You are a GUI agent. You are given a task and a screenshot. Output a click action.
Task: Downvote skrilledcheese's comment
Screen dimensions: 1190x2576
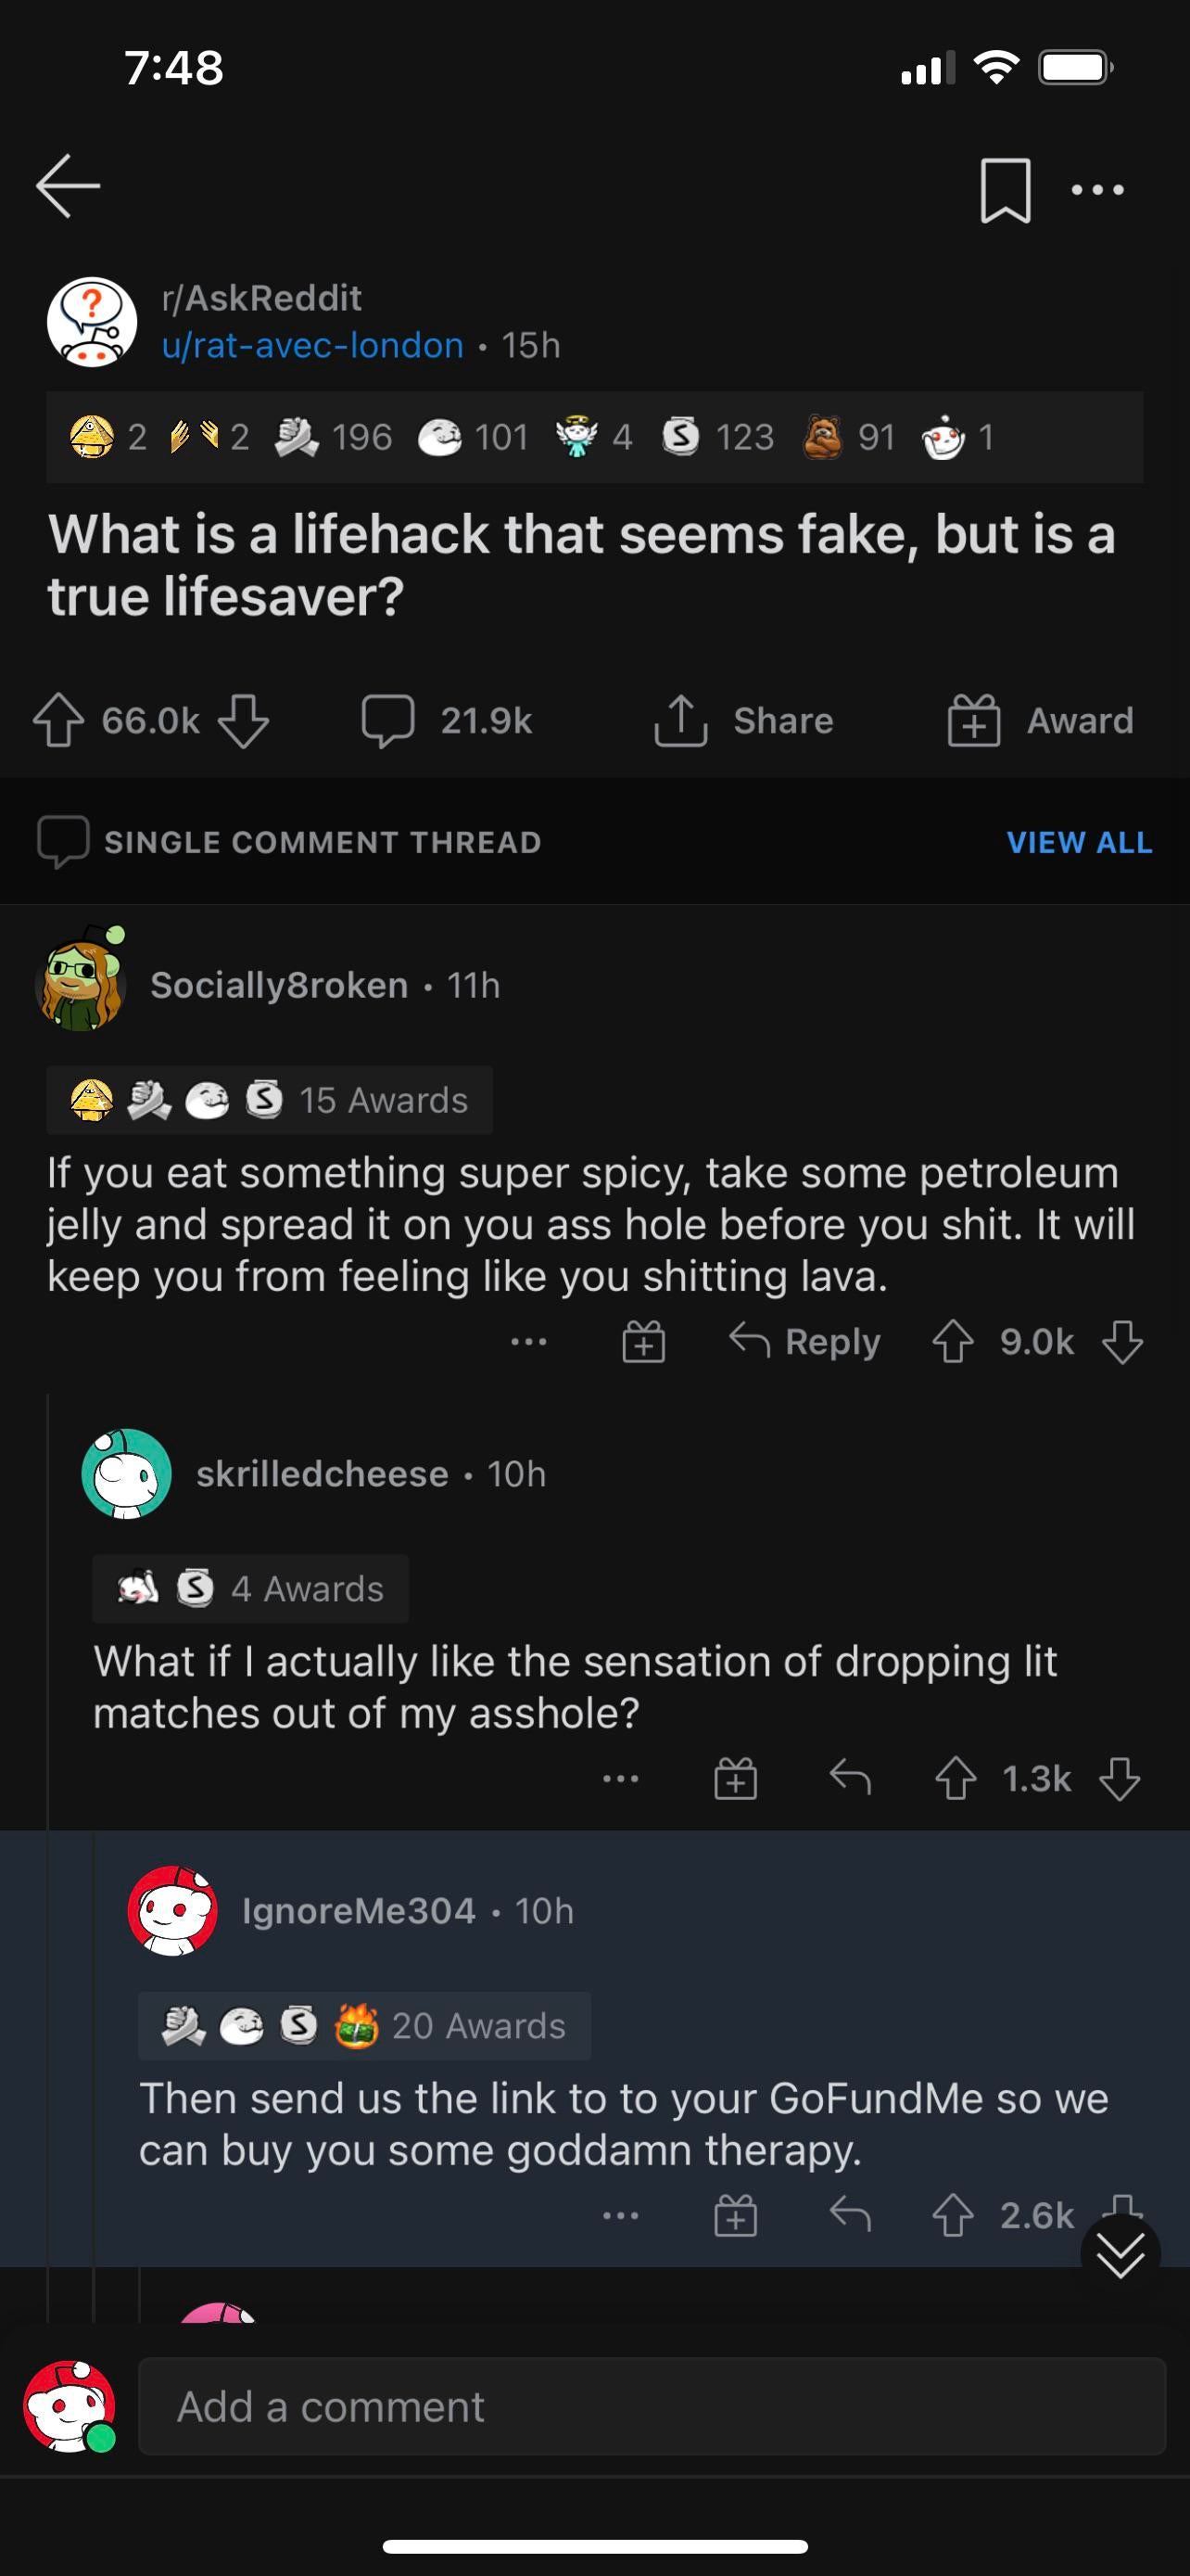pos(1119,1779)
